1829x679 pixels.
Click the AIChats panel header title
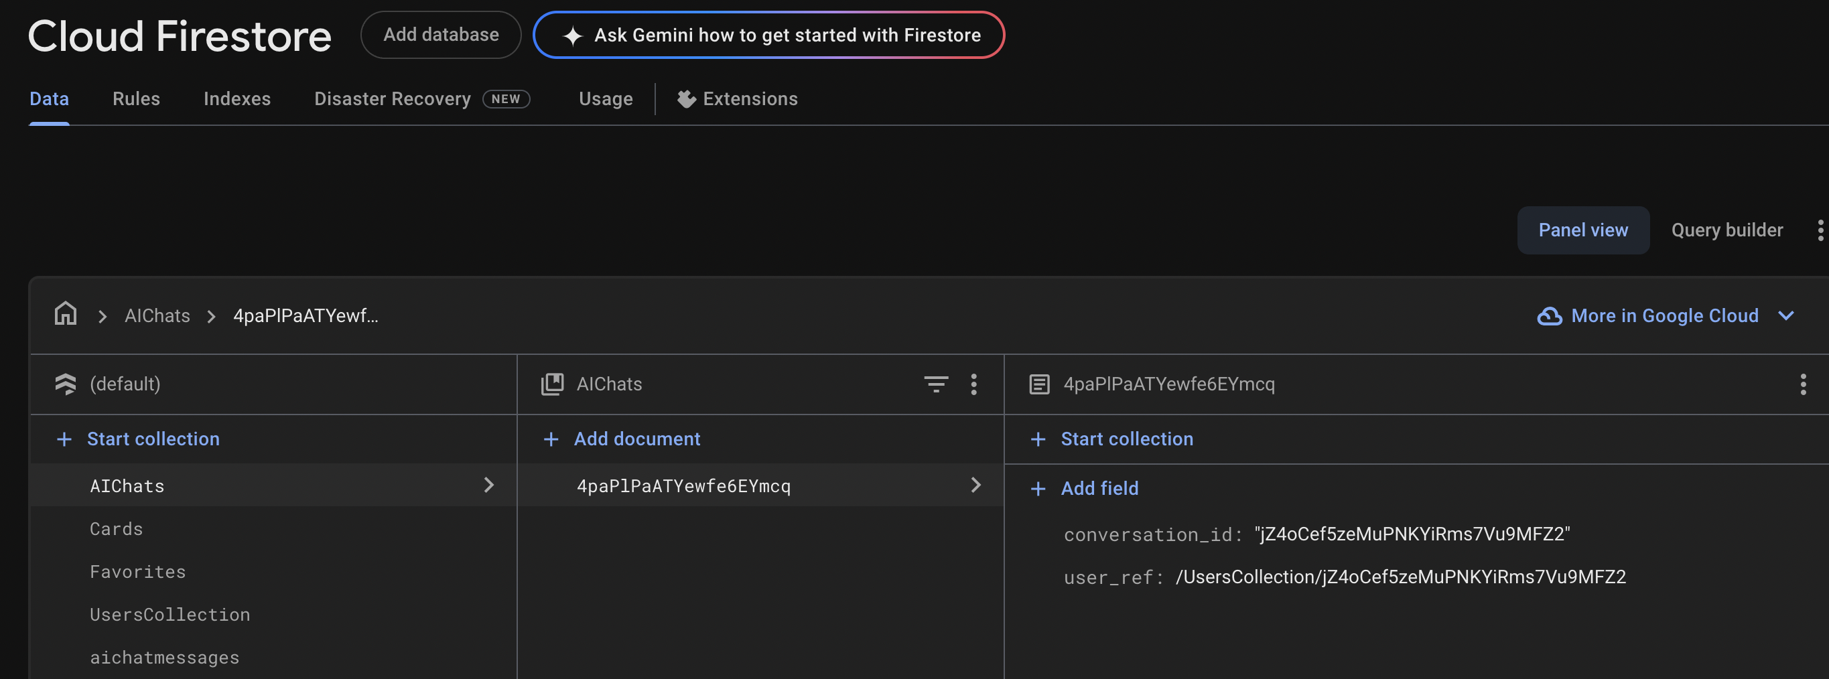pyautogui.click(x=609, y=384)
